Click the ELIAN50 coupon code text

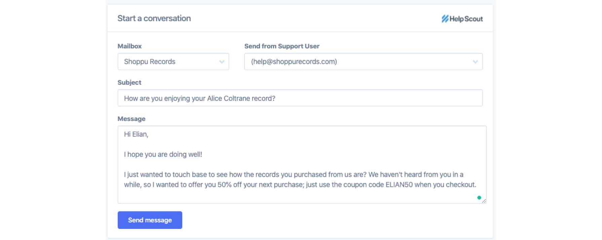399,185
